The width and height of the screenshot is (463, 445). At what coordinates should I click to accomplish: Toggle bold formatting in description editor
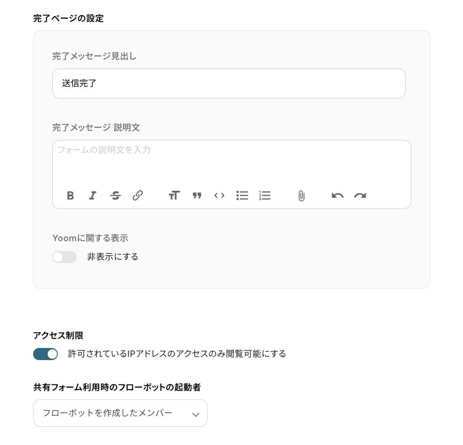[x=70, y=195]
